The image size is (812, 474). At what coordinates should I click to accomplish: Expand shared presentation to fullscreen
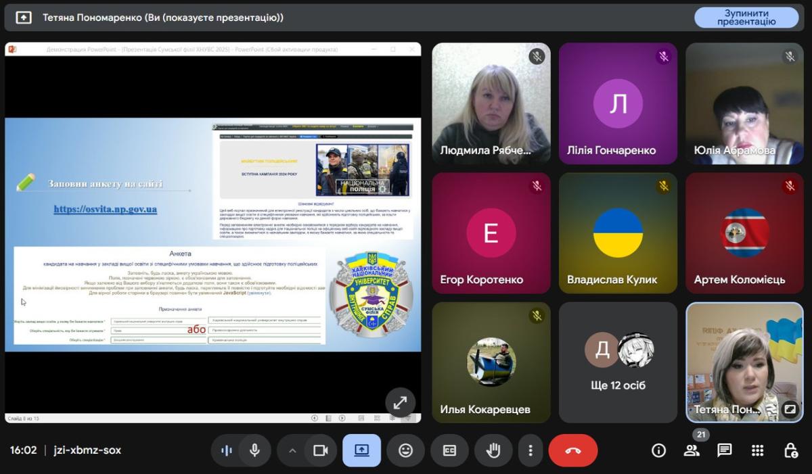[400, 402]
